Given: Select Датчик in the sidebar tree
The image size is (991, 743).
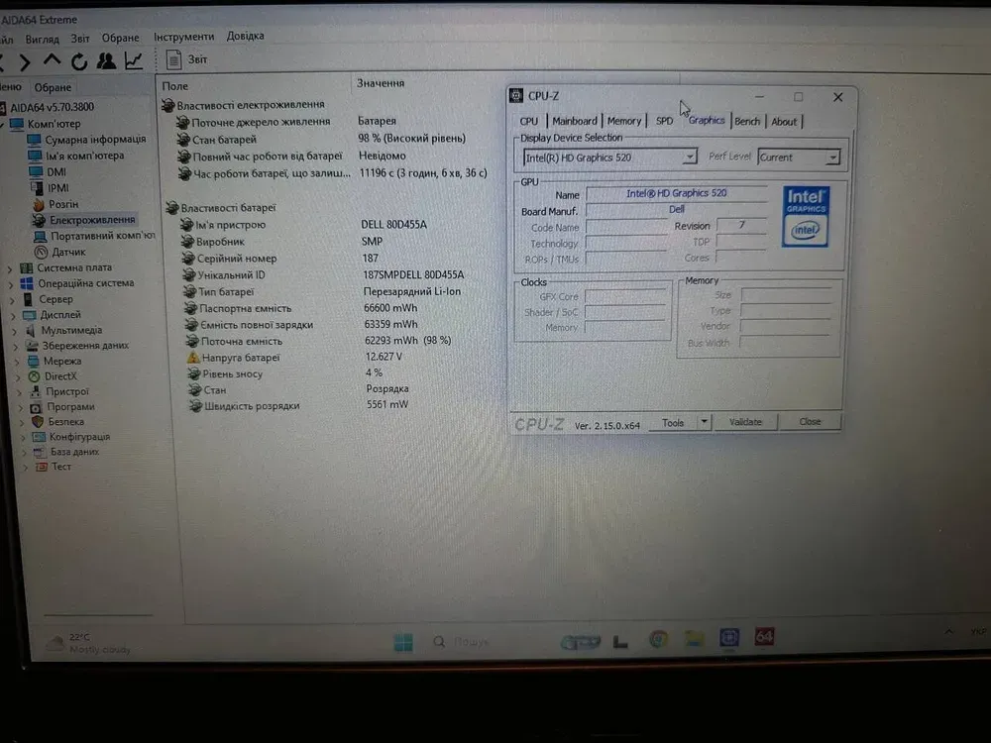Looking at the screenshot, I should point(68,252).
